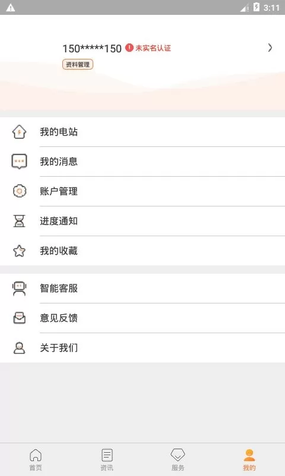Image resolution: width=285 pixels, height=476 pixels.
Task: Tap the robot icon for 智能客服
Action: tap(19, 289)
